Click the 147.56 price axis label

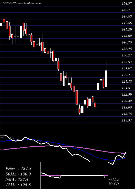point(127,23)
